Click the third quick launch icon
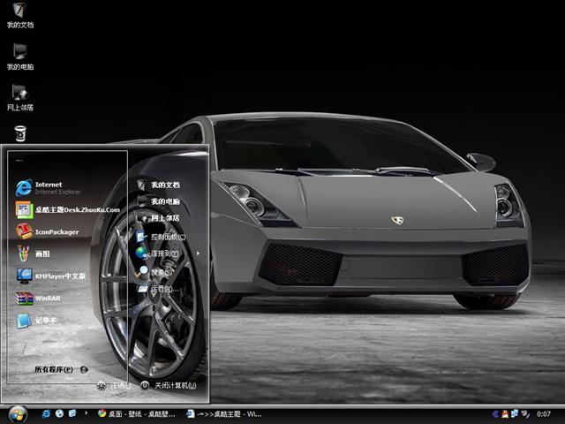565x424 pixels. click(x=72, y=413)
